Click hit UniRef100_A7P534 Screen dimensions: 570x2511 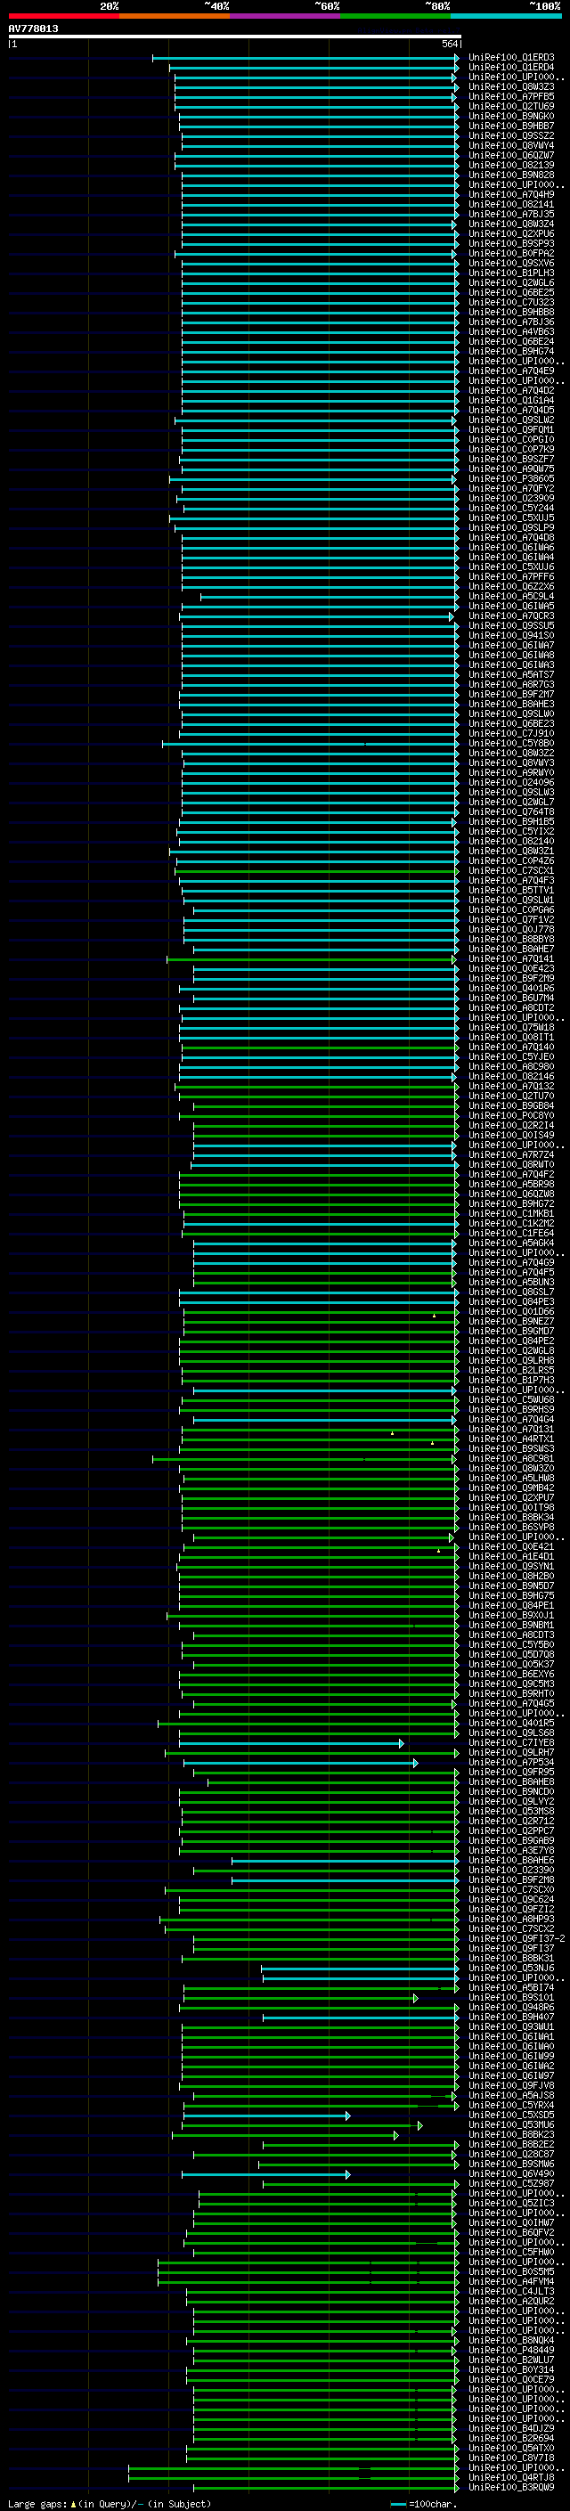(511, 1763)
